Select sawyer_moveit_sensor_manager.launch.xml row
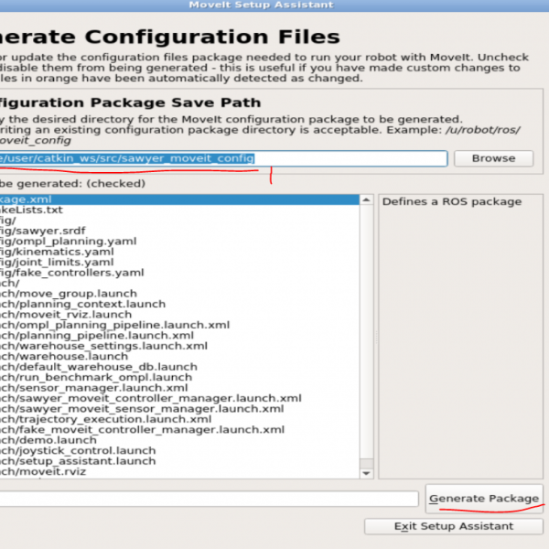This screenshot has height=549, width=549. (179, 409)
